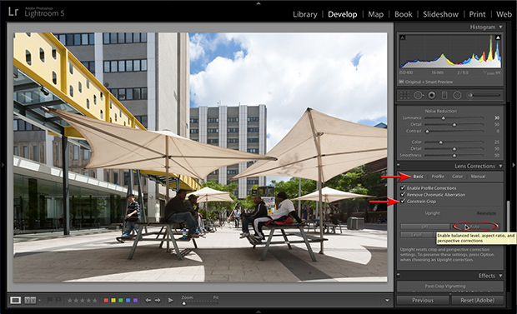Select Profile tab in Lens Corrections
Viewport: 517px width, 314px height.
[x=438, y=177]
